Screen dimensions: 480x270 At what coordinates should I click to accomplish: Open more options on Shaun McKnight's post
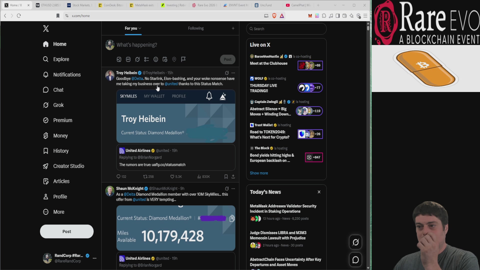coord(233,188)
